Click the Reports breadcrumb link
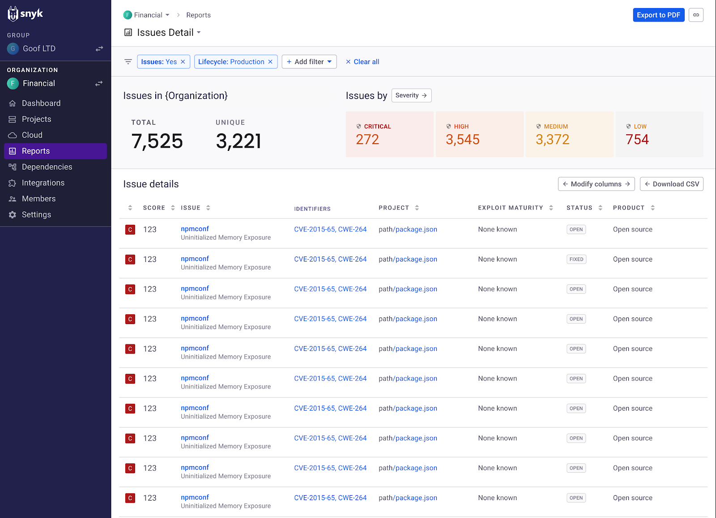 coord(198,15)
